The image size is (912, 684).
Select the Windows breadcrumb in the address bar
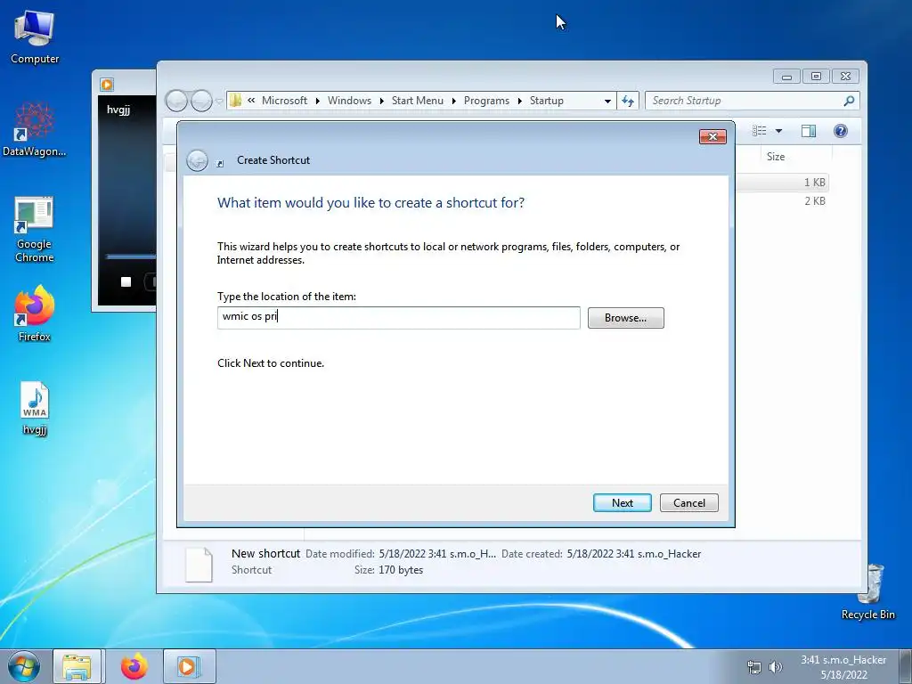point(349,101)
